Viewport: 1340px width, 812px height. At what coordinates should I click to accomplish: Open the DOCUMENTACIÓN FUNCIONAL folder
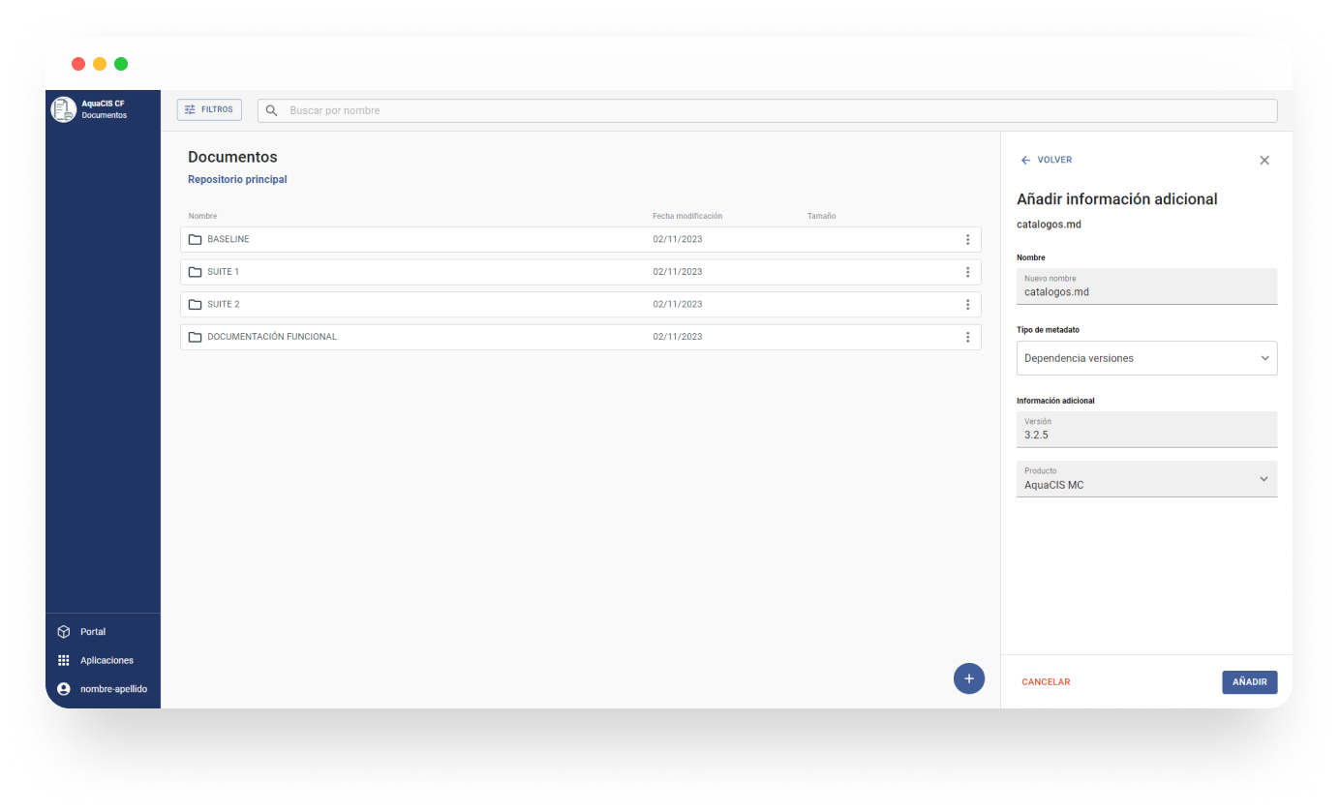coord(580,337)
